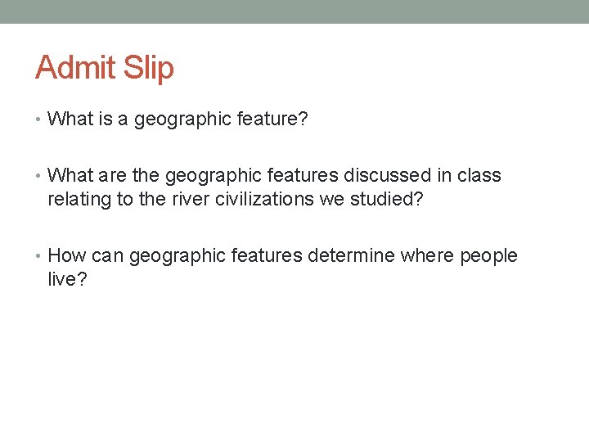Click the word "determine" in third bullet
Image resolution: width=589 pixels, height=442 pixels.
point(351,256)
